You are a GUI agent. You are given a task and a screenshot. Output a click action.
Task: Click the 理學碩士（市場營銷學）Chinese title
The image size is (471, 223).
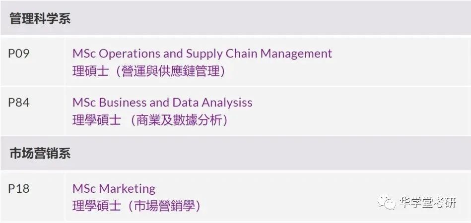pyautogui.click(x=136, y=206)
